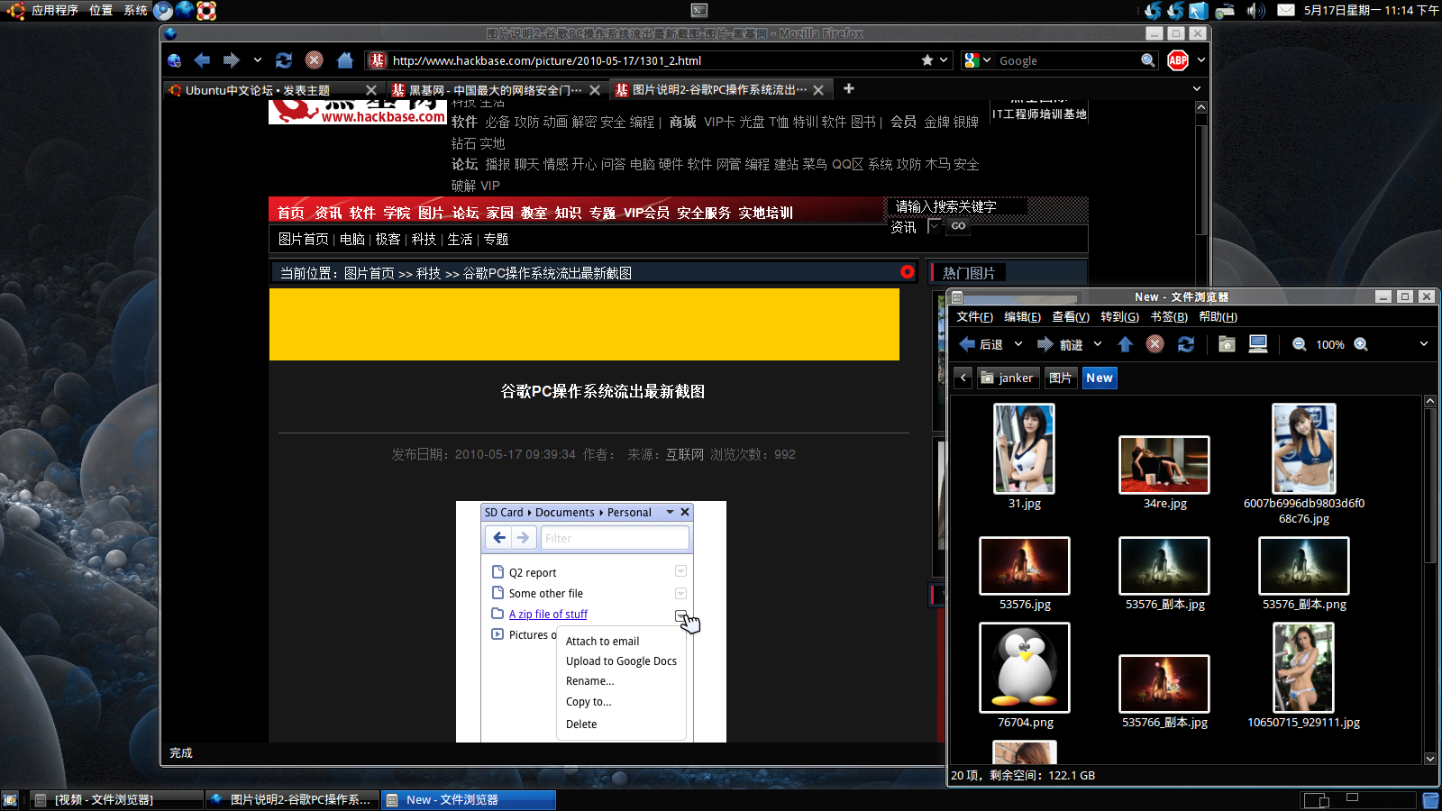Click the volume icon in top panel
Image resolution: width=1442 pixels, height=811 pixels.
(1255, 11)
